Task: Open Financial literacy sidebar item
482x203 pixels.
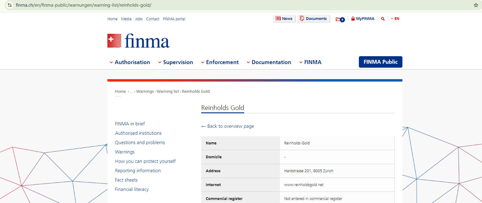Action: pos(132,189)
